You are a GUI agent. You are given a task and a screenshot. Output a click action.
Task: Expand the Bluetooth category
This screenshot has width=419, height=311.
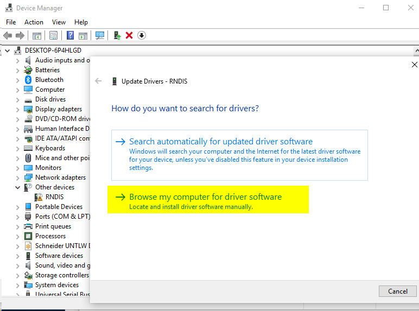coord(17,80)
